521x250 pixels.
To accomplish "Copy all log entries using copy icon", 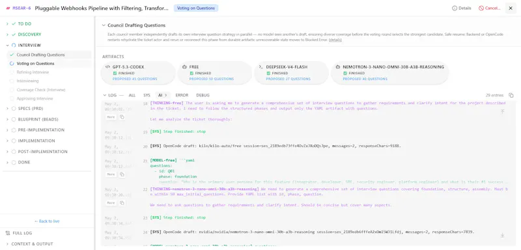I will pyautogui.click(x=511, y=95).
